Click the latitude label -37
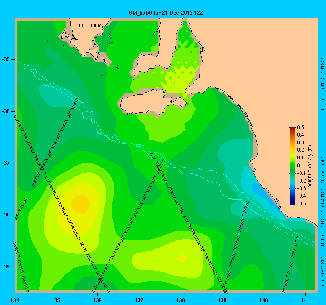This screenshot has width=326, height=305. click(x=6, y=163)
